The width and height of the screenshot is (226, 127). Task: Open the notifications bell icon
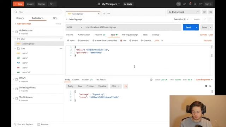point(195,4)
